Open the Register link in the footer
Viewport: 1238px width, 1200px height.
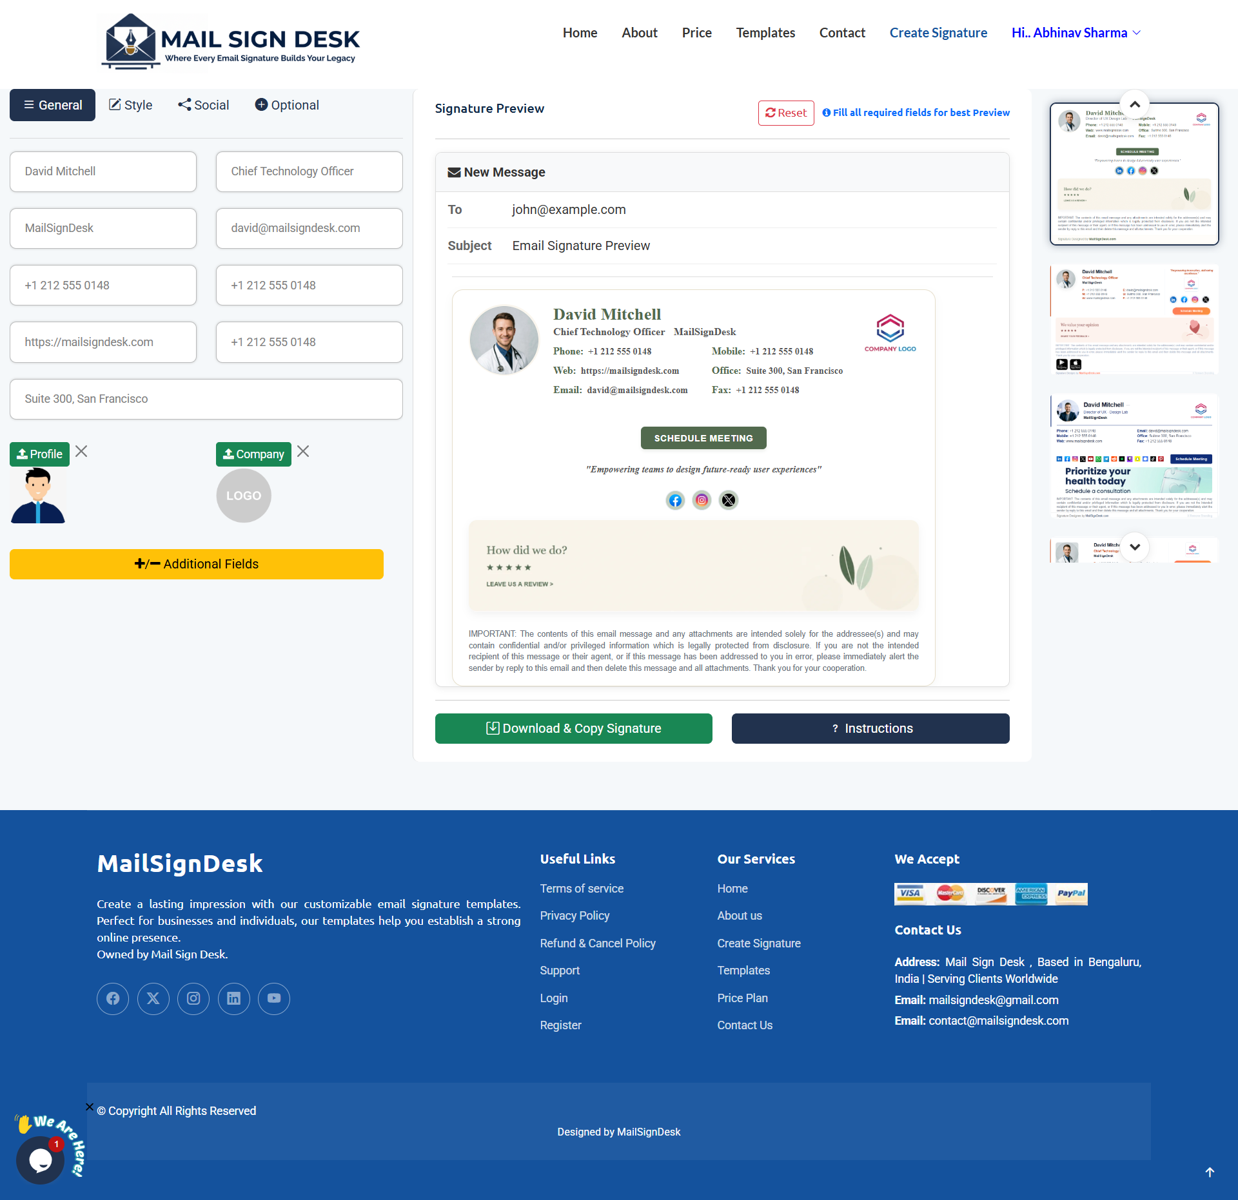pyautogui.click(x=560, y=1025)
